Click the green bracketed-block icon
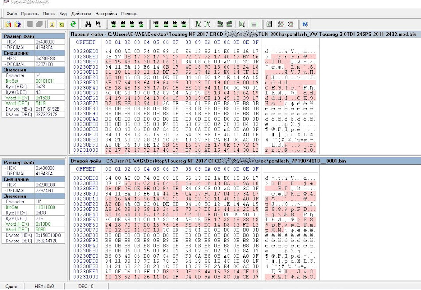 [x=242, y=24]
